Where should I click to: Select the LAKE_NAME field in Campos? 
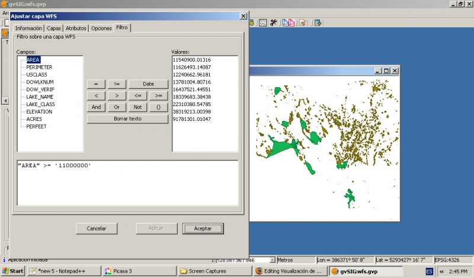tap(40, 97)
